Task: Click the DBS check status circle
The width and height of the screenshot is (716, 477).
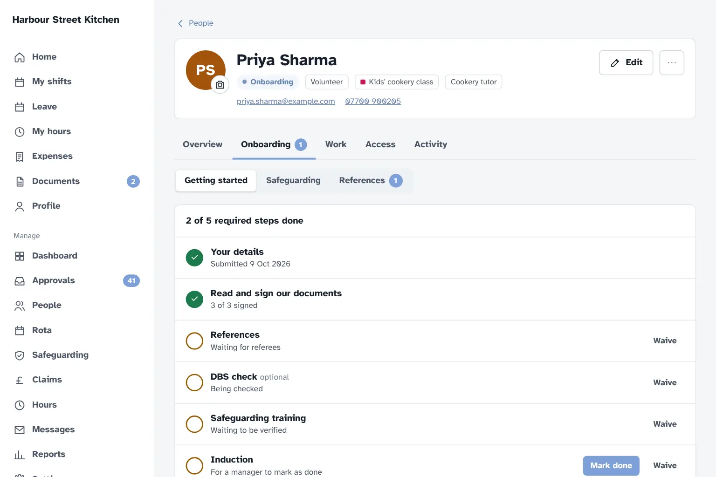Action: (194, 382)
